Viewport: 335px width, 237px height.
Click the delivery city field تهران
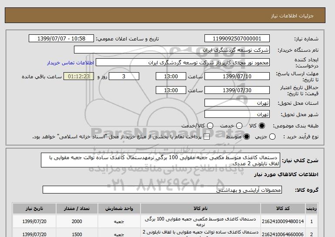(237, 114)
